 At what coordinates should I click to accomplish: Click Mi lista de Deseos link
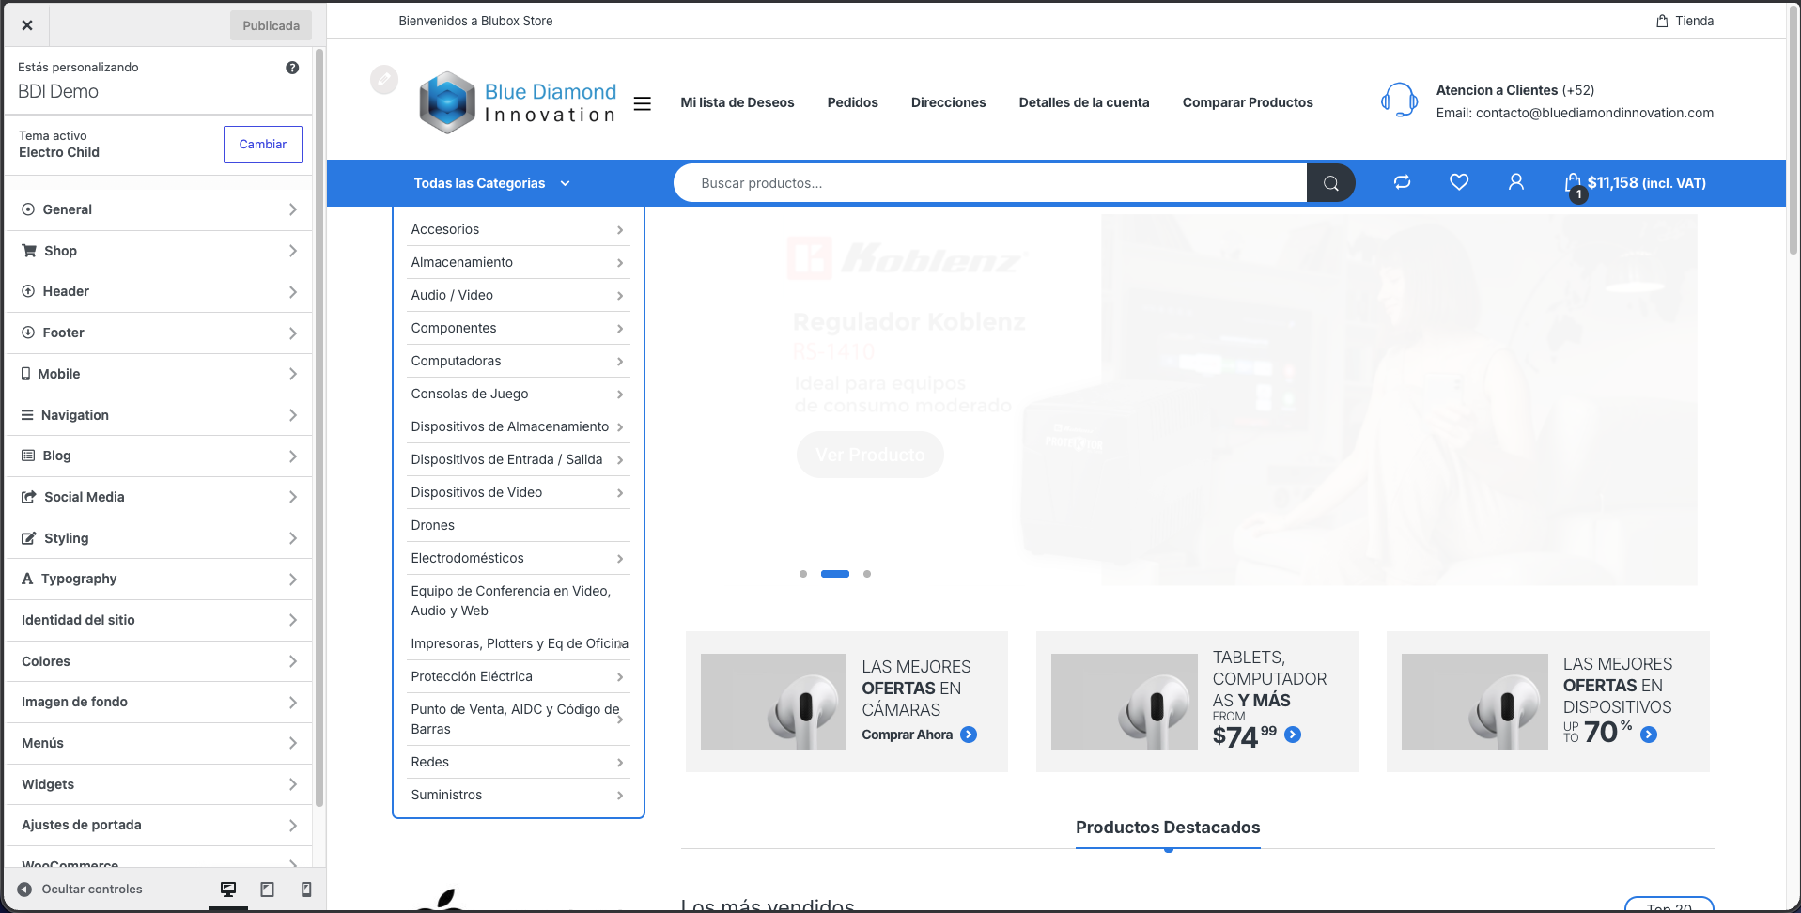[x=737, y=102]
